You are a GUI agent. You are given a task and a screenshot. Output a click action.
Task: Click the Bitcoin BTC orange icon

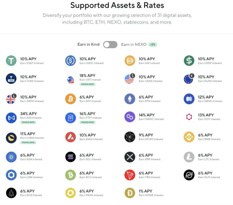click(70, 99)
